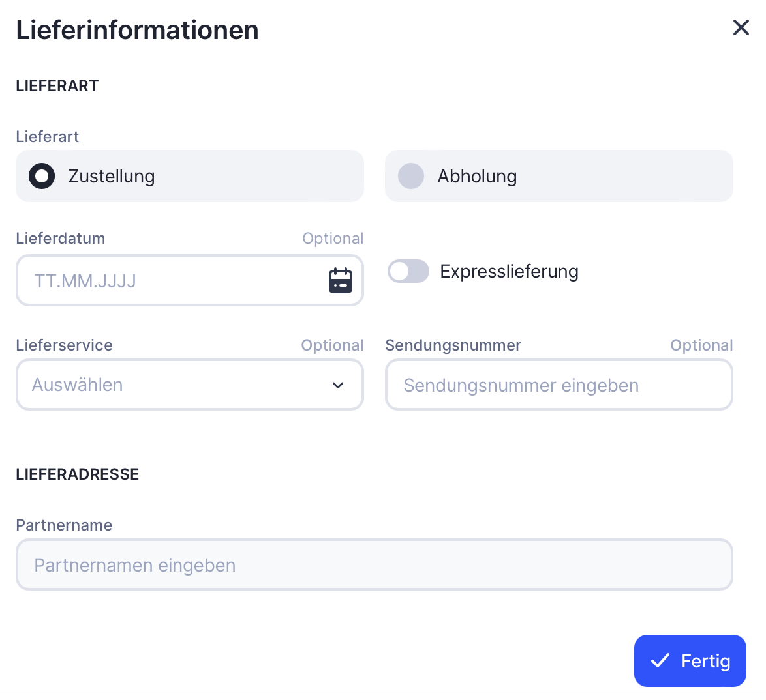The height and width of the screenshot is (700, 766).
Task: Focus the Lieferdatum TT.MM.JJJJ field
Action: [170, 281]
